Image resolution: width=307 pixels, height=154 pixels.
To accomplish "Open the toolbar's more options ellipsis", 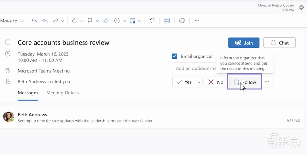I will pos(197,21).
